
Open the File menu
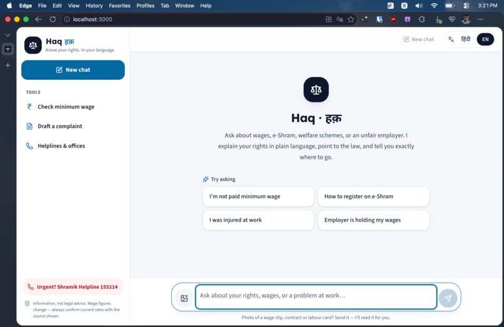42,6
